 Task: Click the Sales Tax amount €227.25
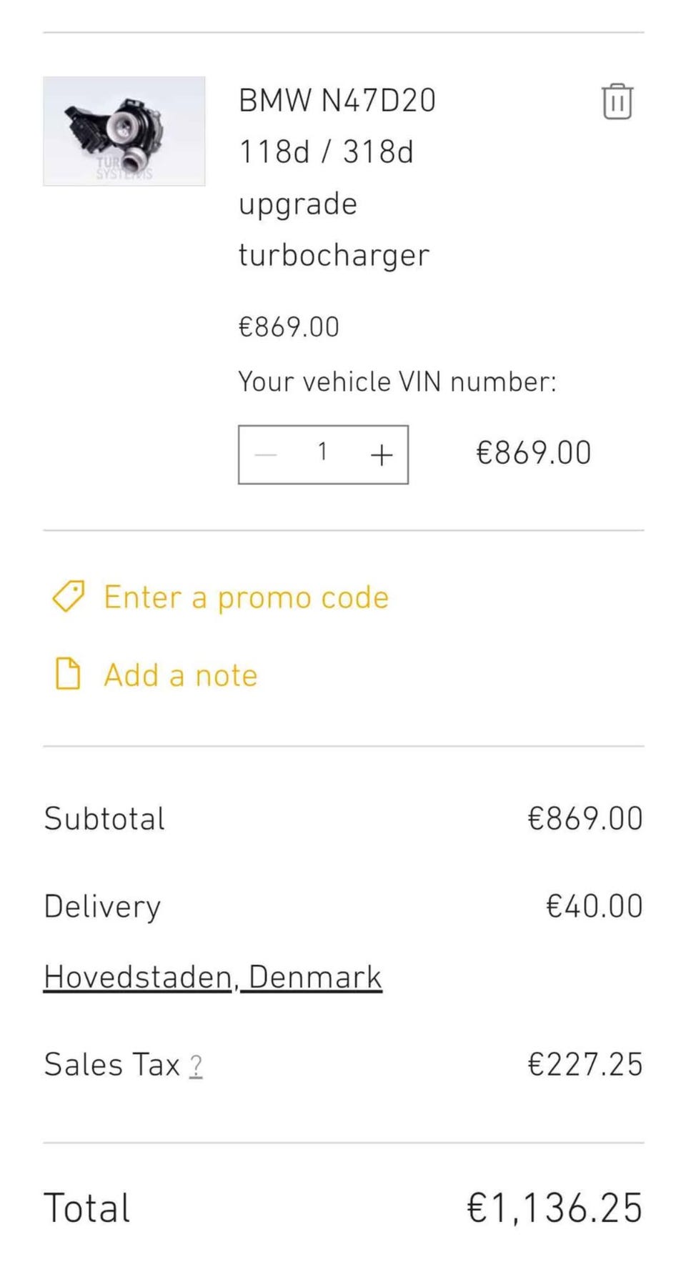tap(585, 1065)
